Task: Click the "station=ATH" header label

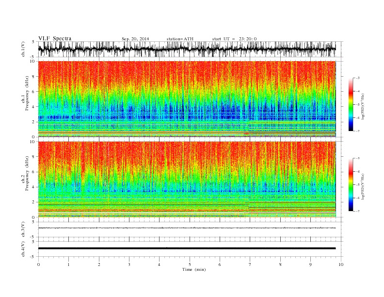Action: (x=180, y=39)
